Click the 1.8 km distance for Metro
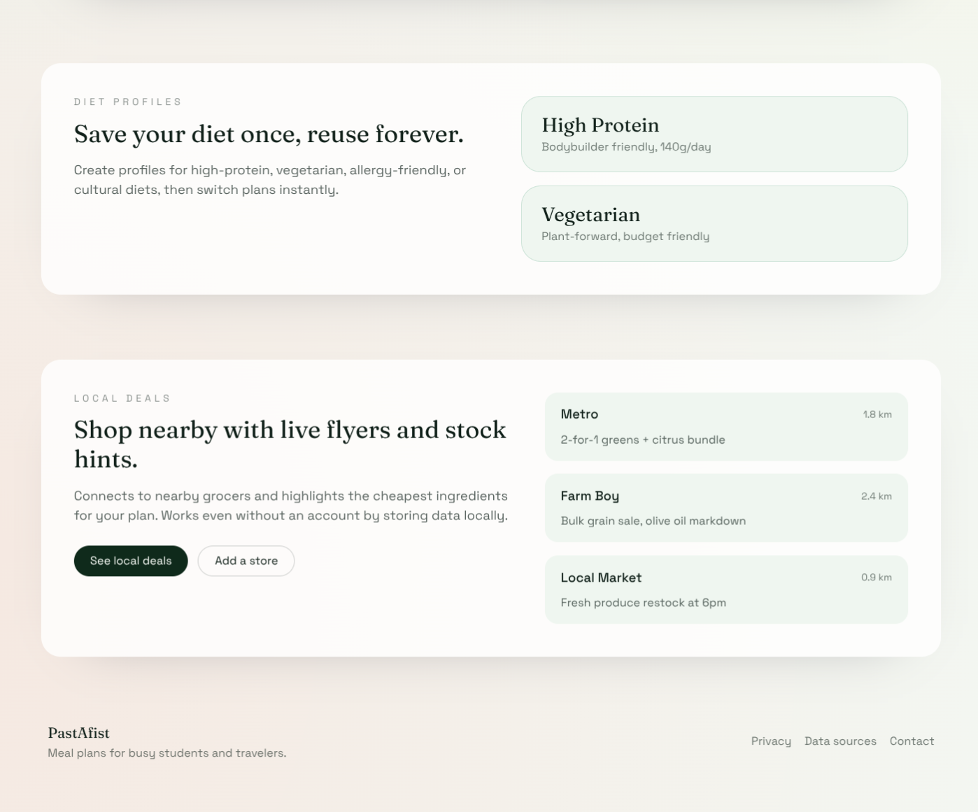Viewport: 978px width, 812px height. pyautogui.click(x=877, y=414)
